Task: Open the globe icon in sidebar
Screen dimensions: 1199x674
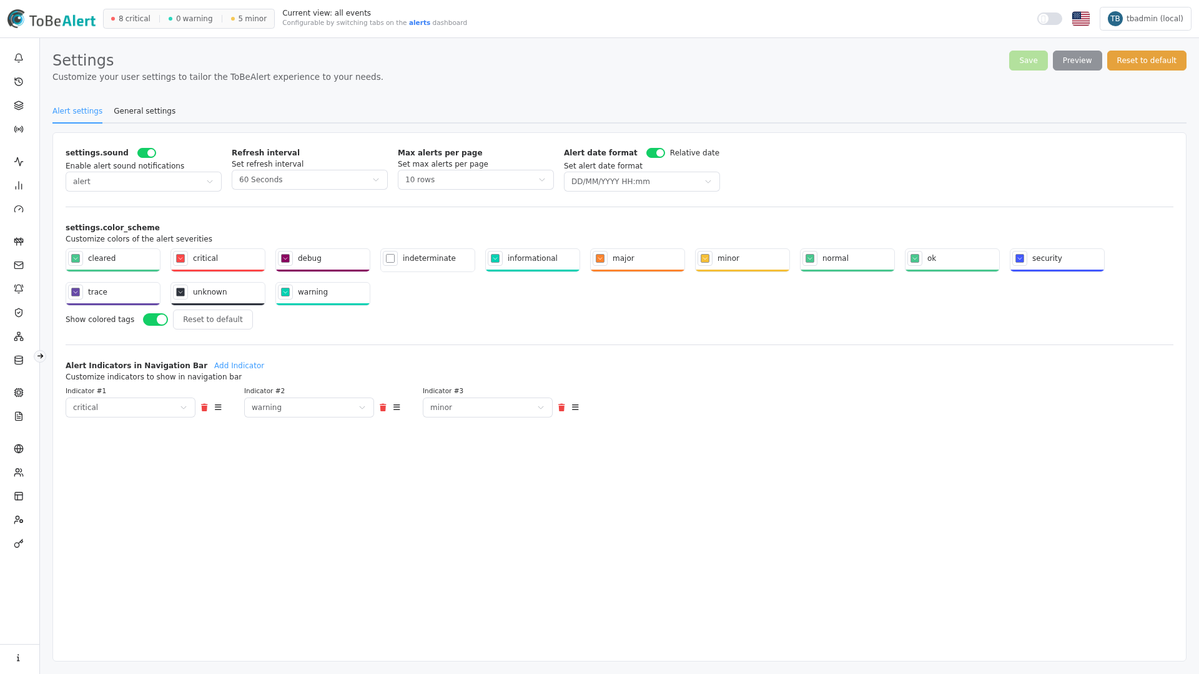Action: tap(19, 449)
